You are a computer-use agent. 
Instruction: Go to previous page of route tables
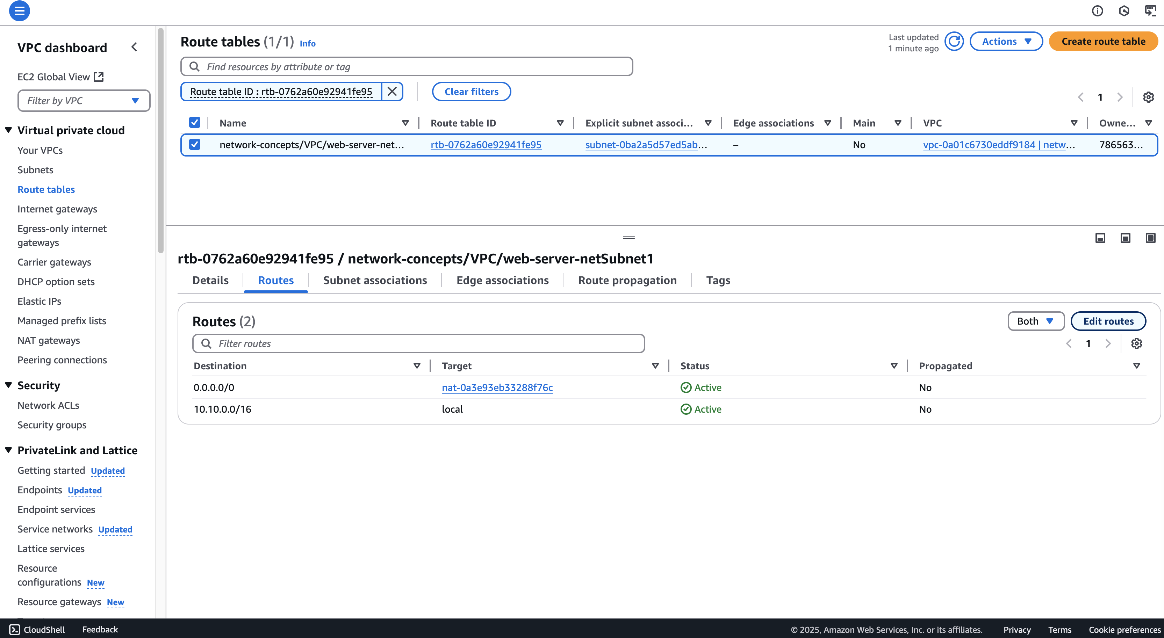coord(1080,97)
